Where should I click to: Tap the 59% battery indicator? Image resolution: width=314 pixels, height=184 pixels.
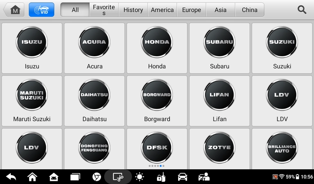tap(292, 177)
